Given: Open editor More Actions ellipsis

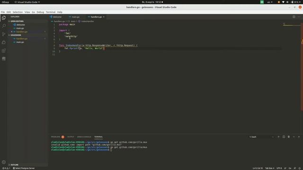Looking at the screenshot, I should (x=299, y=17).
